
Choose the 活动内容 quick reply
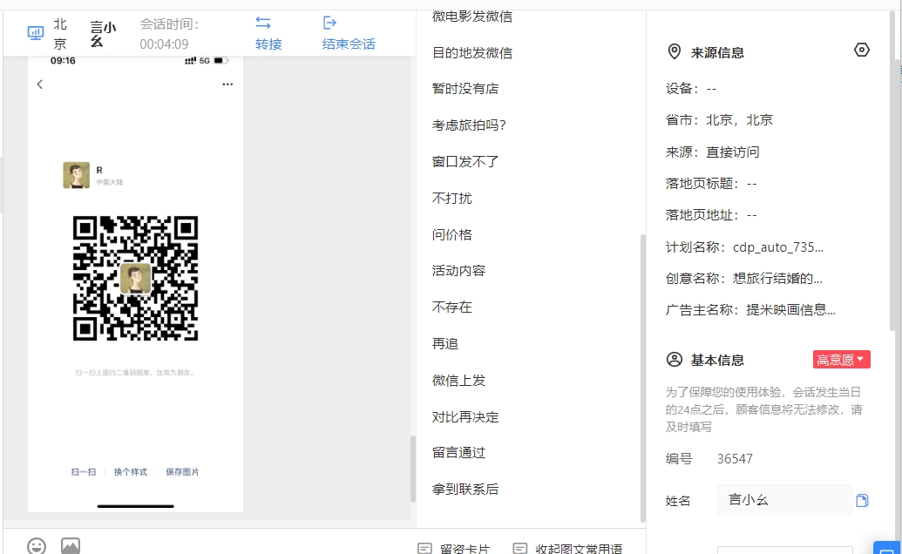tap(458, 271)
